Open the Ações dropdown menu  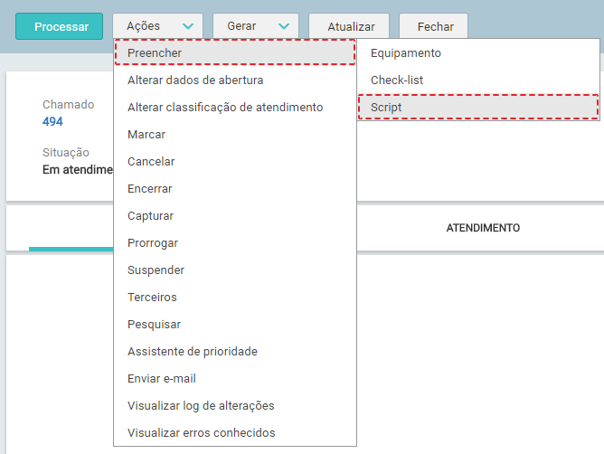pyautogui.click(x=157, y=26)
